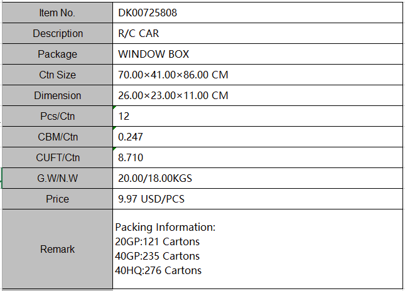This screenshot has height=291, width=405.
Task: Click the 20.00/18.00KGS weight cell
Action: tap(257, 178)
